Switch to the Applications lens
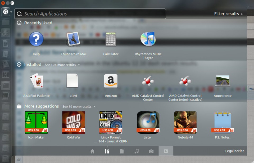This screenshot has height=163, width=254. (107, 151)
